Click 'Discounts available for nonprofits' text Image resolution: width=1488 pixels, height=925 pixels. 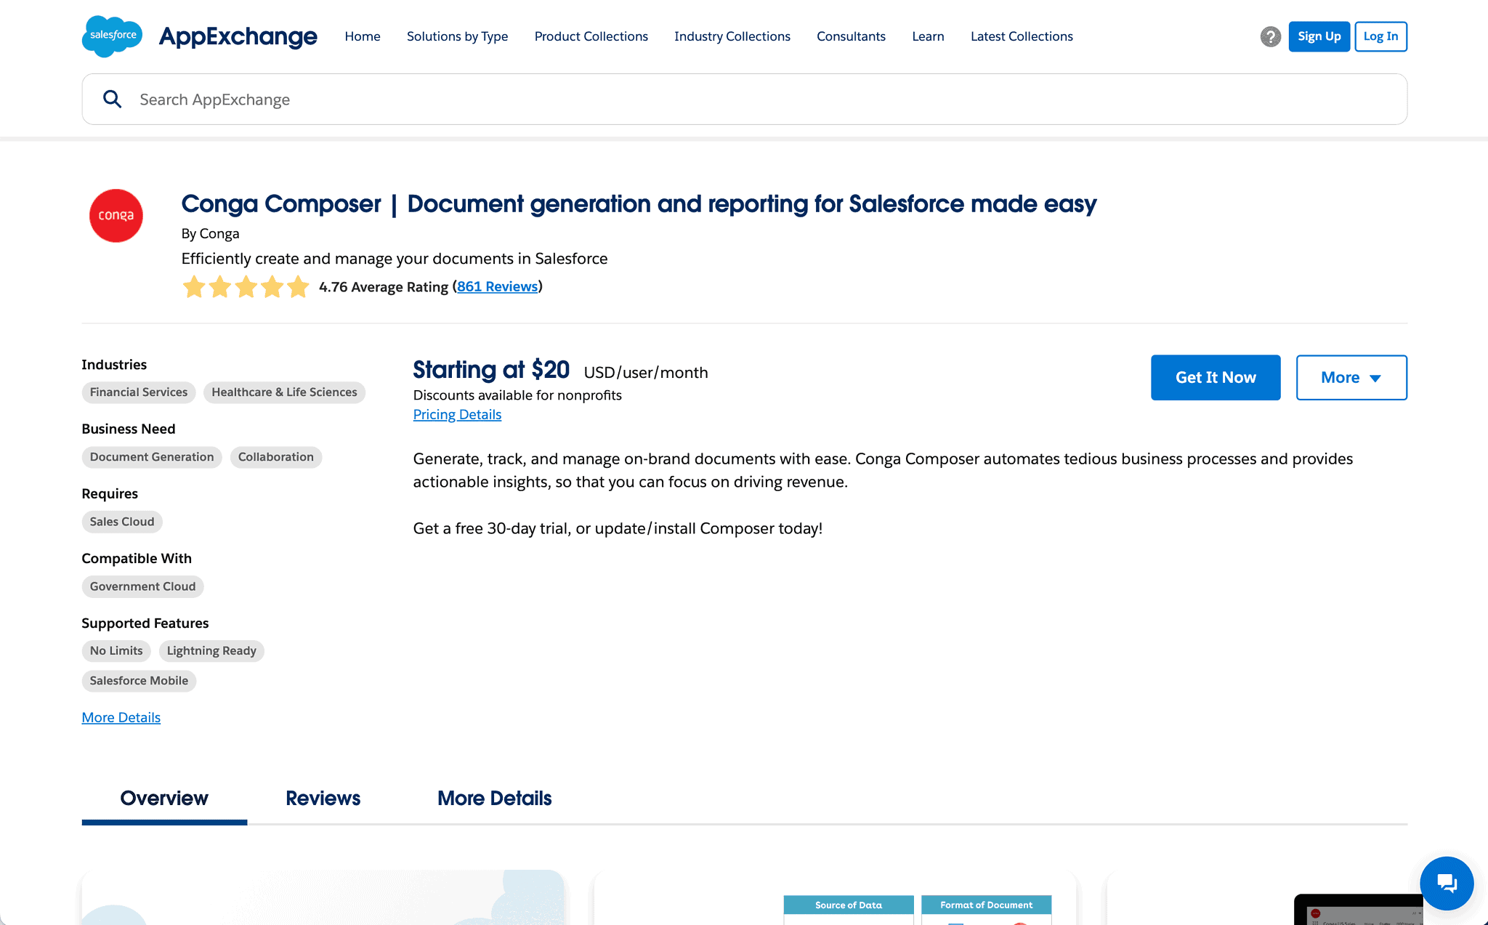[517, 395]
